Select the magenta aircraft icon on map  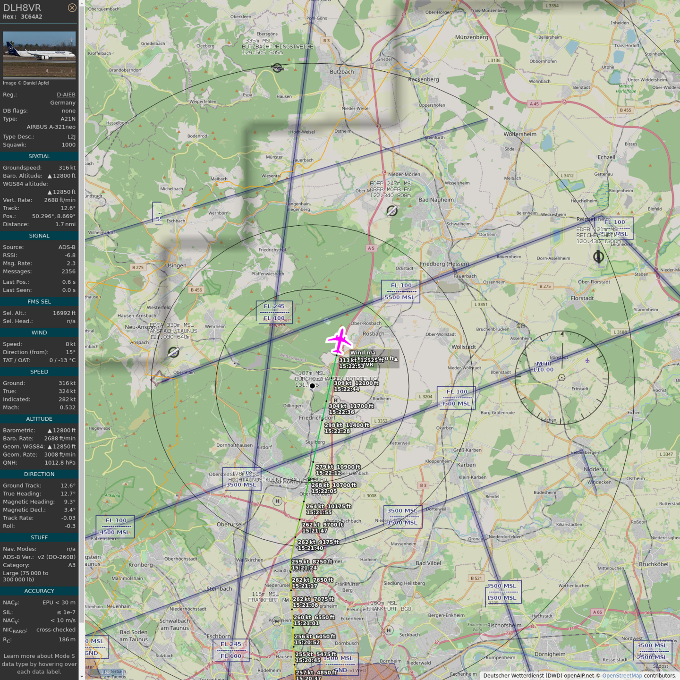[x=339, y=340]
